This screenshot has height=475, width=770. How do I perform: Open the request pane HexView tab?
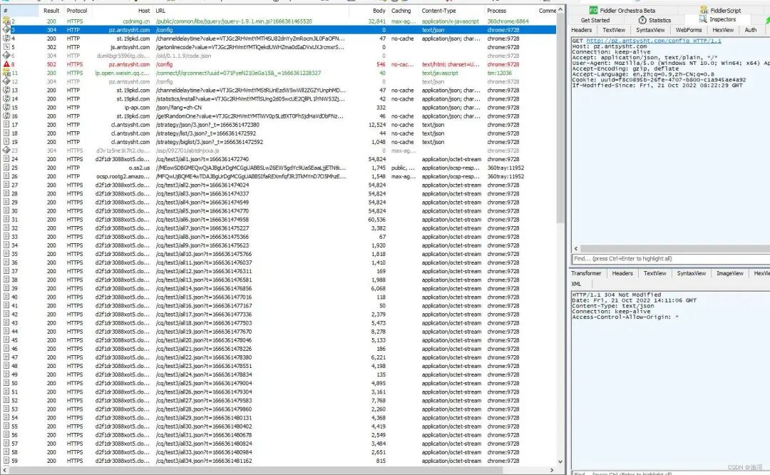coord(723,30)
